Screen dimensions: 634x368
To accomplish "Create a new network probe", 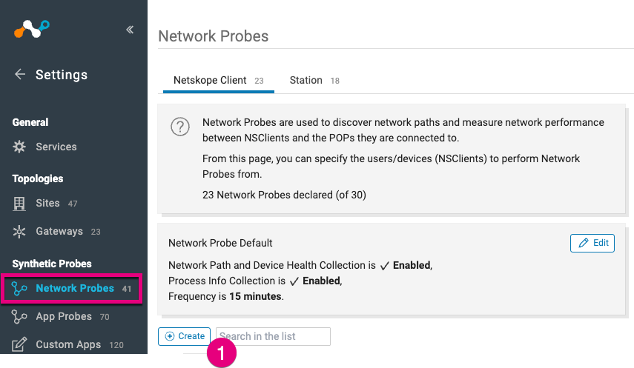I will point(184,336).
